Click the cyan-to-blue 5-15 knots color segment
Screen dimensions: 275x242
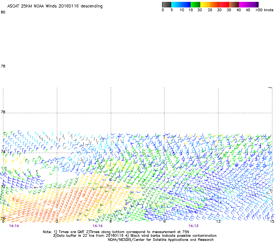181,4
